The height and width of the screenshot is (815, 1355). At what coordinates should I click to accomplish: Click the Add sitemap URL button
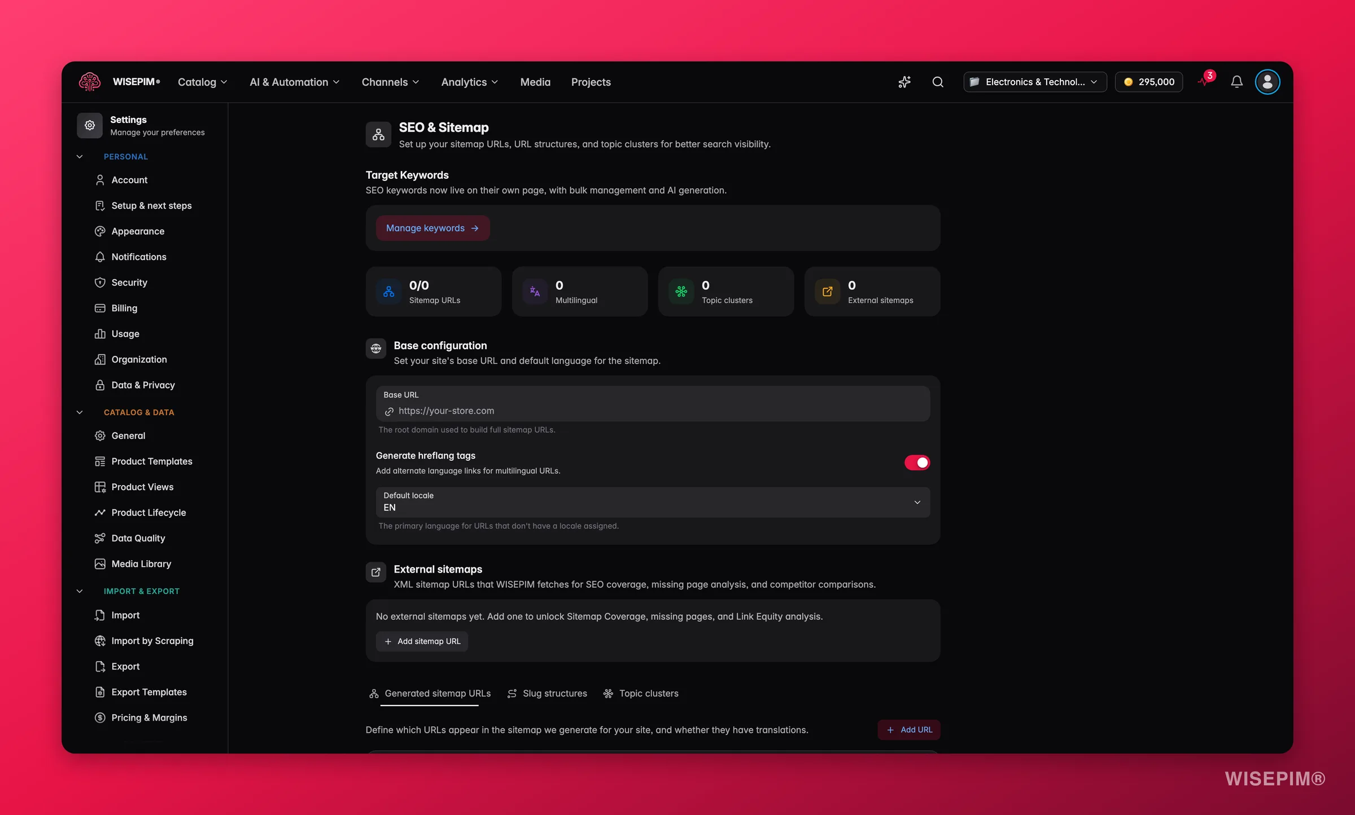pyautogui.click(x=422, y=641)
